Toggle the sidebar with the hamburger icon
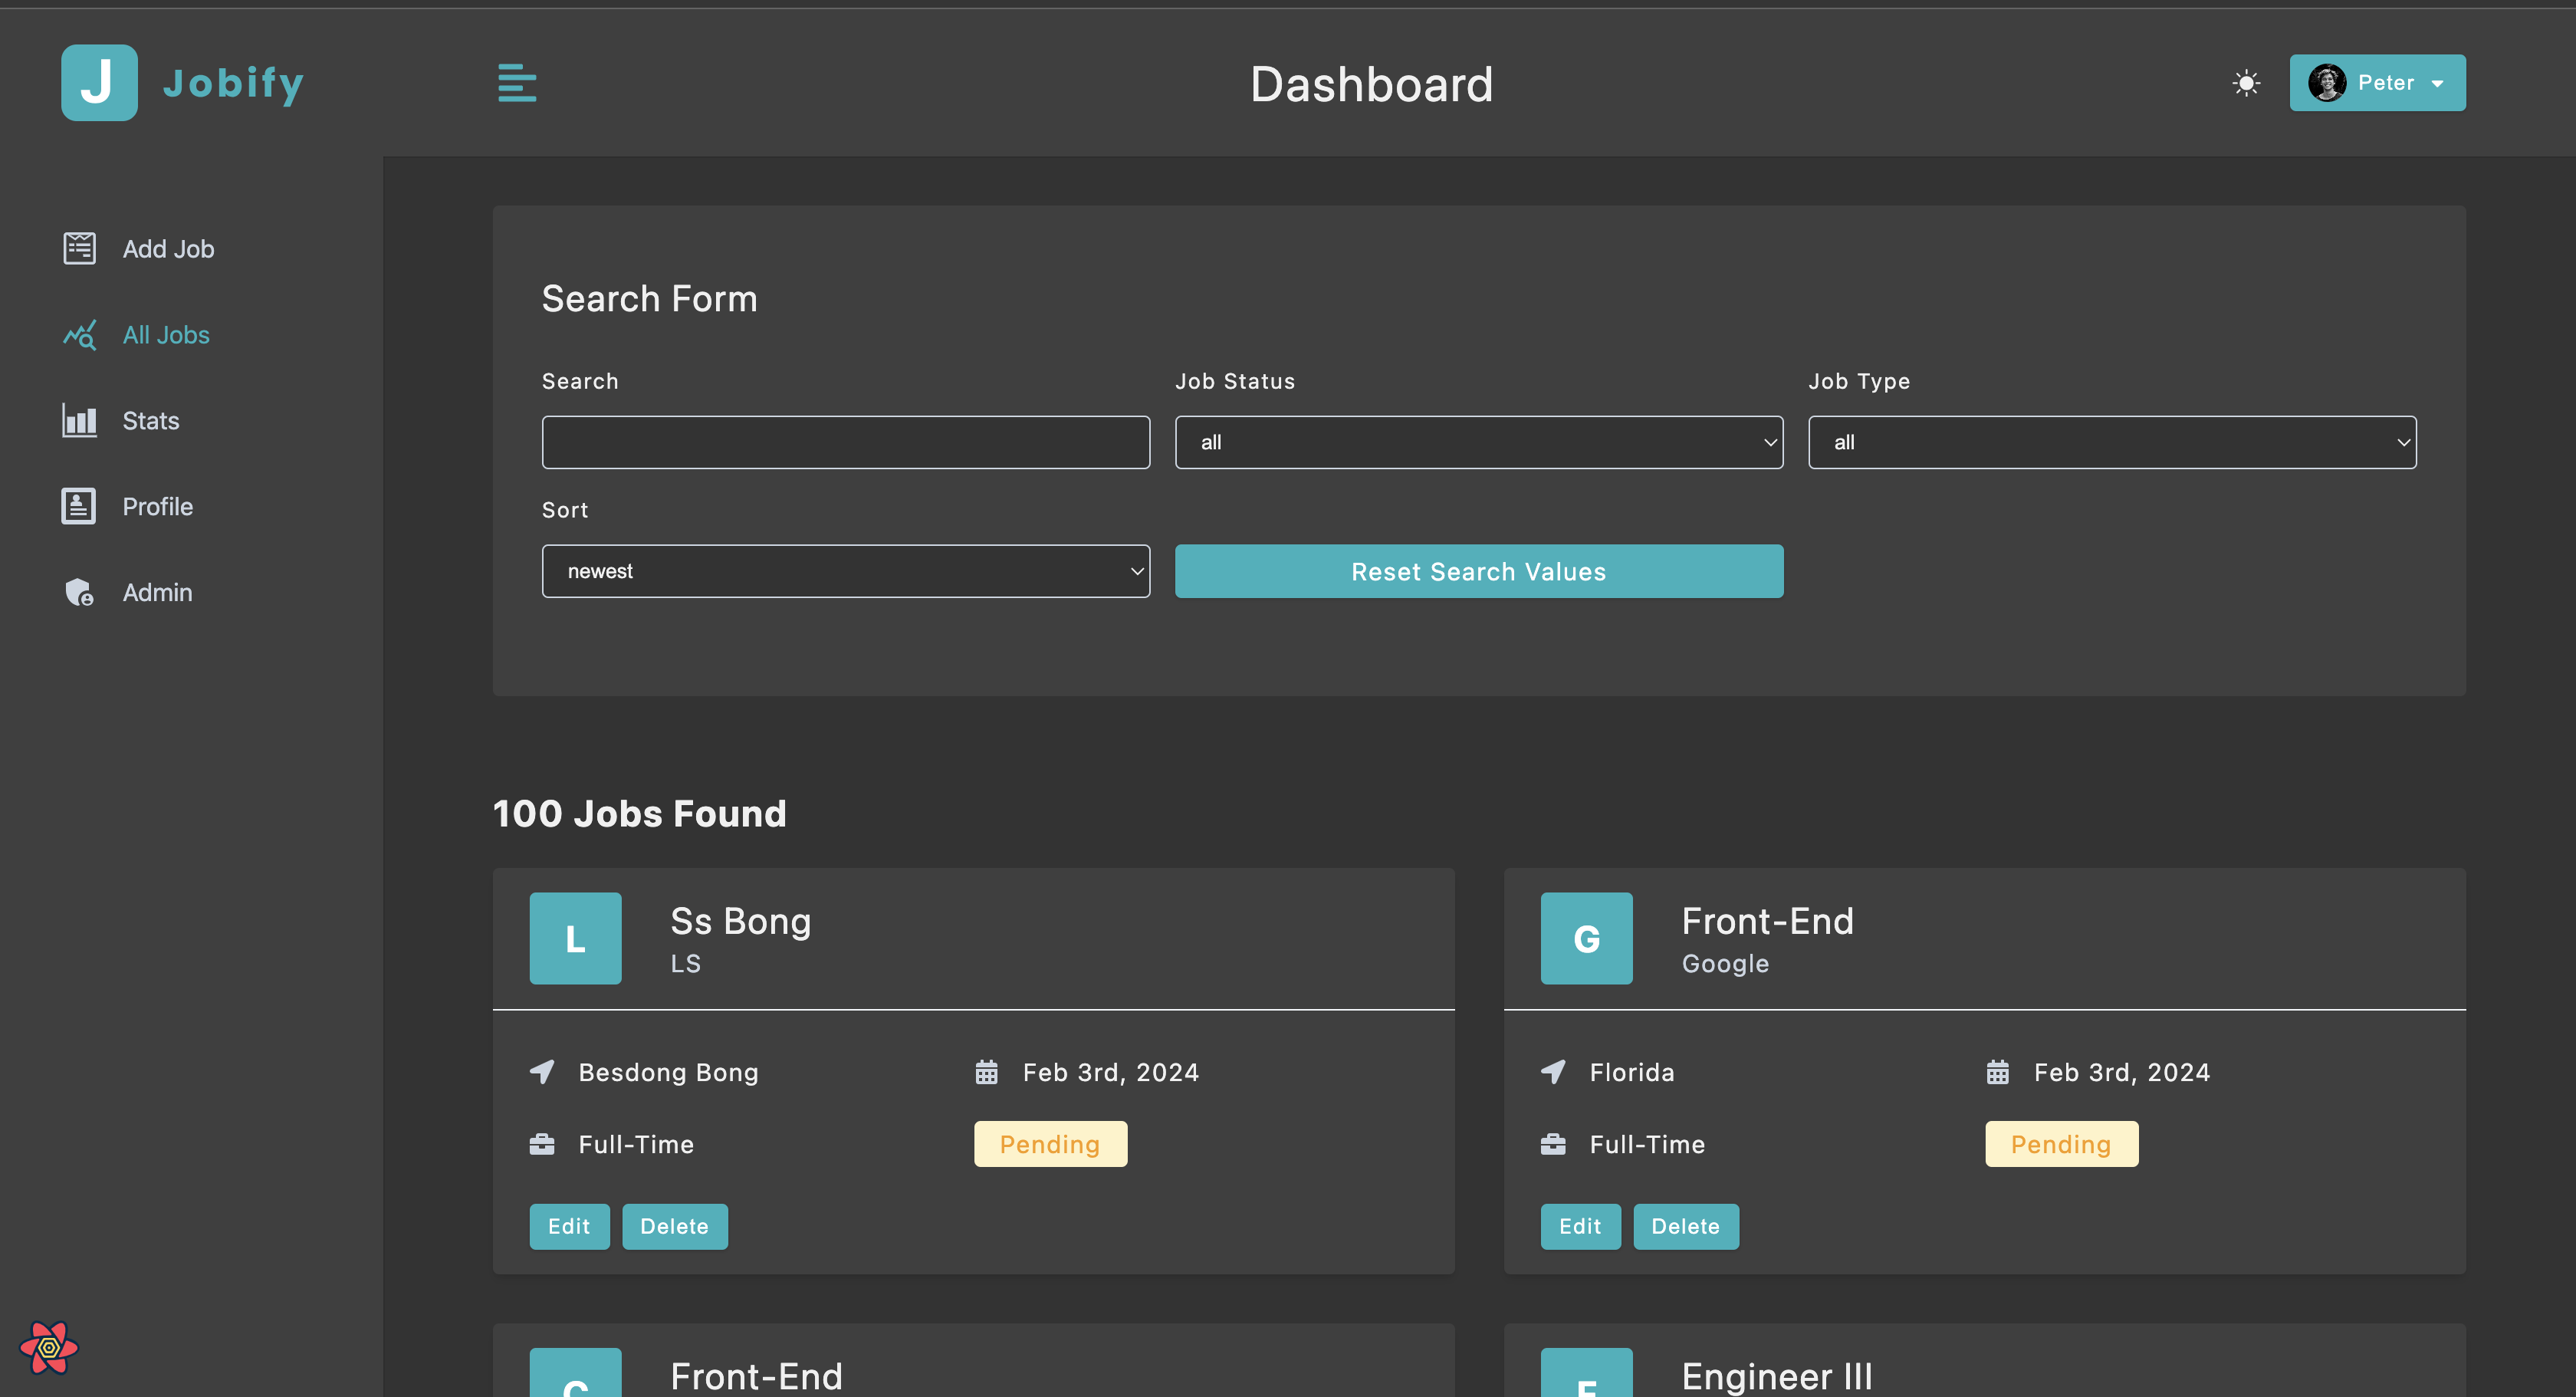 point(517,83)
